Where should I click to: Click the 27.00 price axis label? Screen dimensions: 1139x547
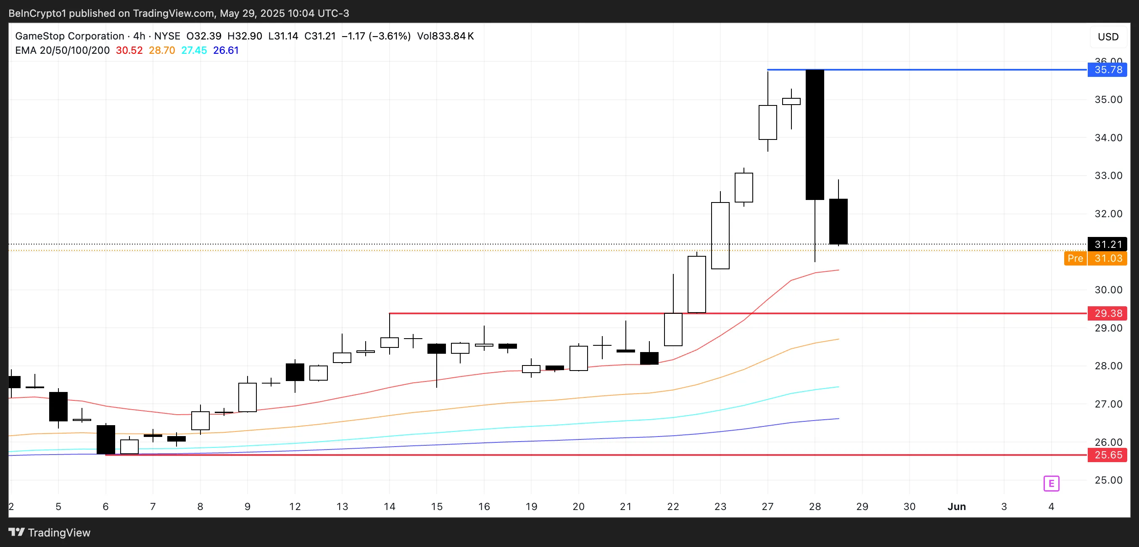pyautogui.click(x=1108, y=404)
